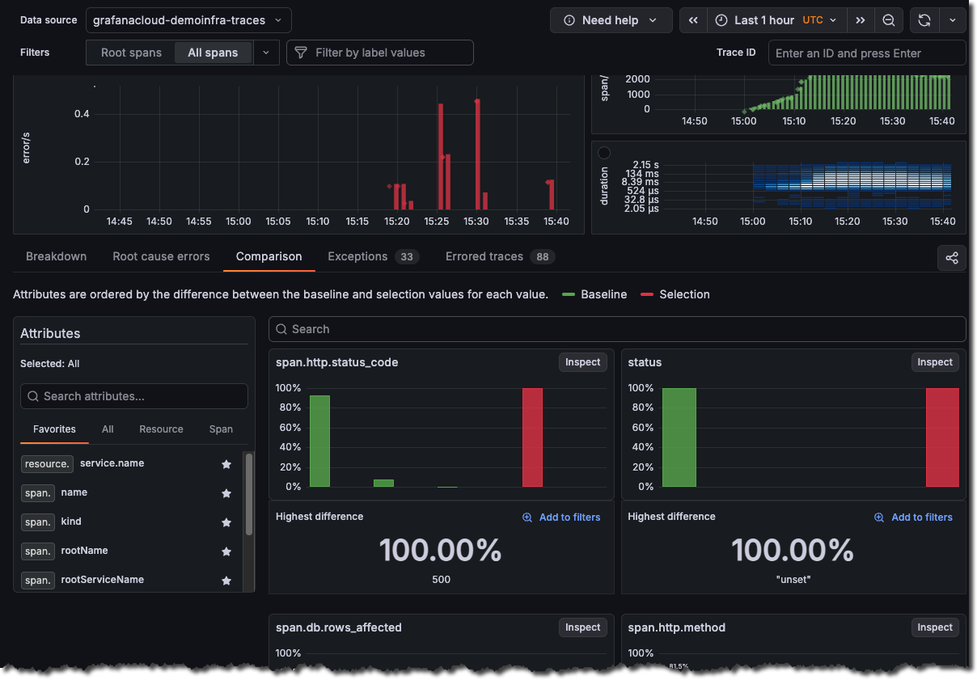The height and width of the screenshot is (680, 977).
Task: Select the All spans filter option
Action: [213, 53]
